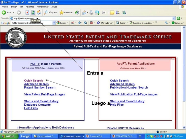186x139 pixels.
Task: Open the Favoritos menu
Action: pyautogui.click(x=30, y=7)
